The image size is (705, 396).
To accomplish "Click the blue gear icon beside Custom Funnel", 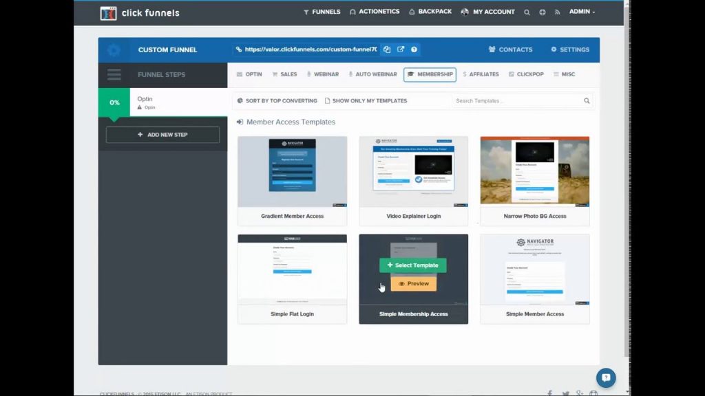I will point(114,50).
